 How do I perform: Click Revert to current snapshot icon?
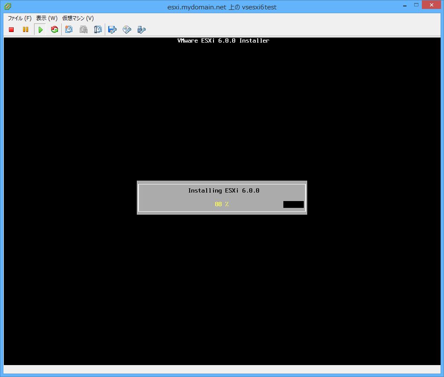pyautogui.click(x=83, y=29)
